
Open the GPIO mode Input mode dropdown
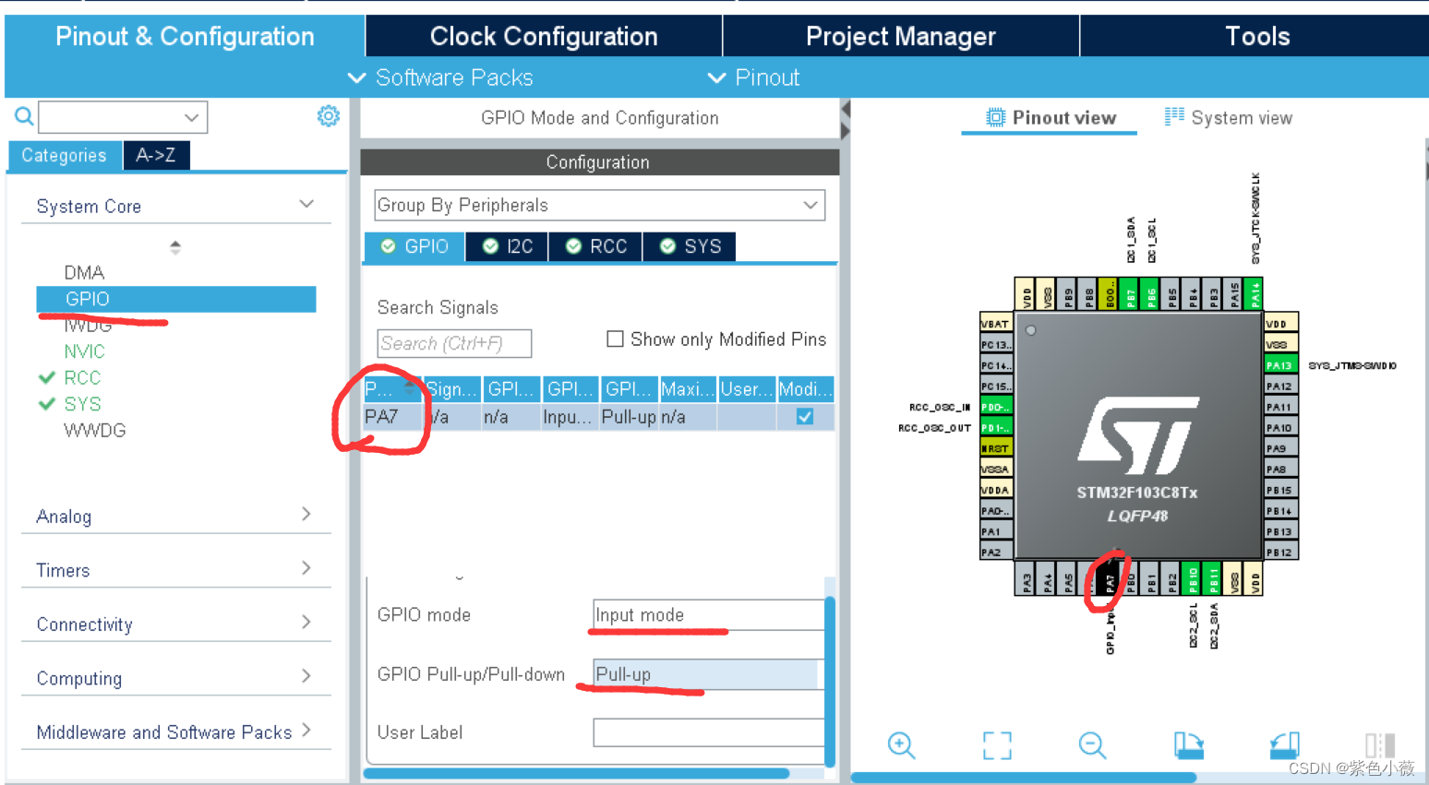pos(708,615)
